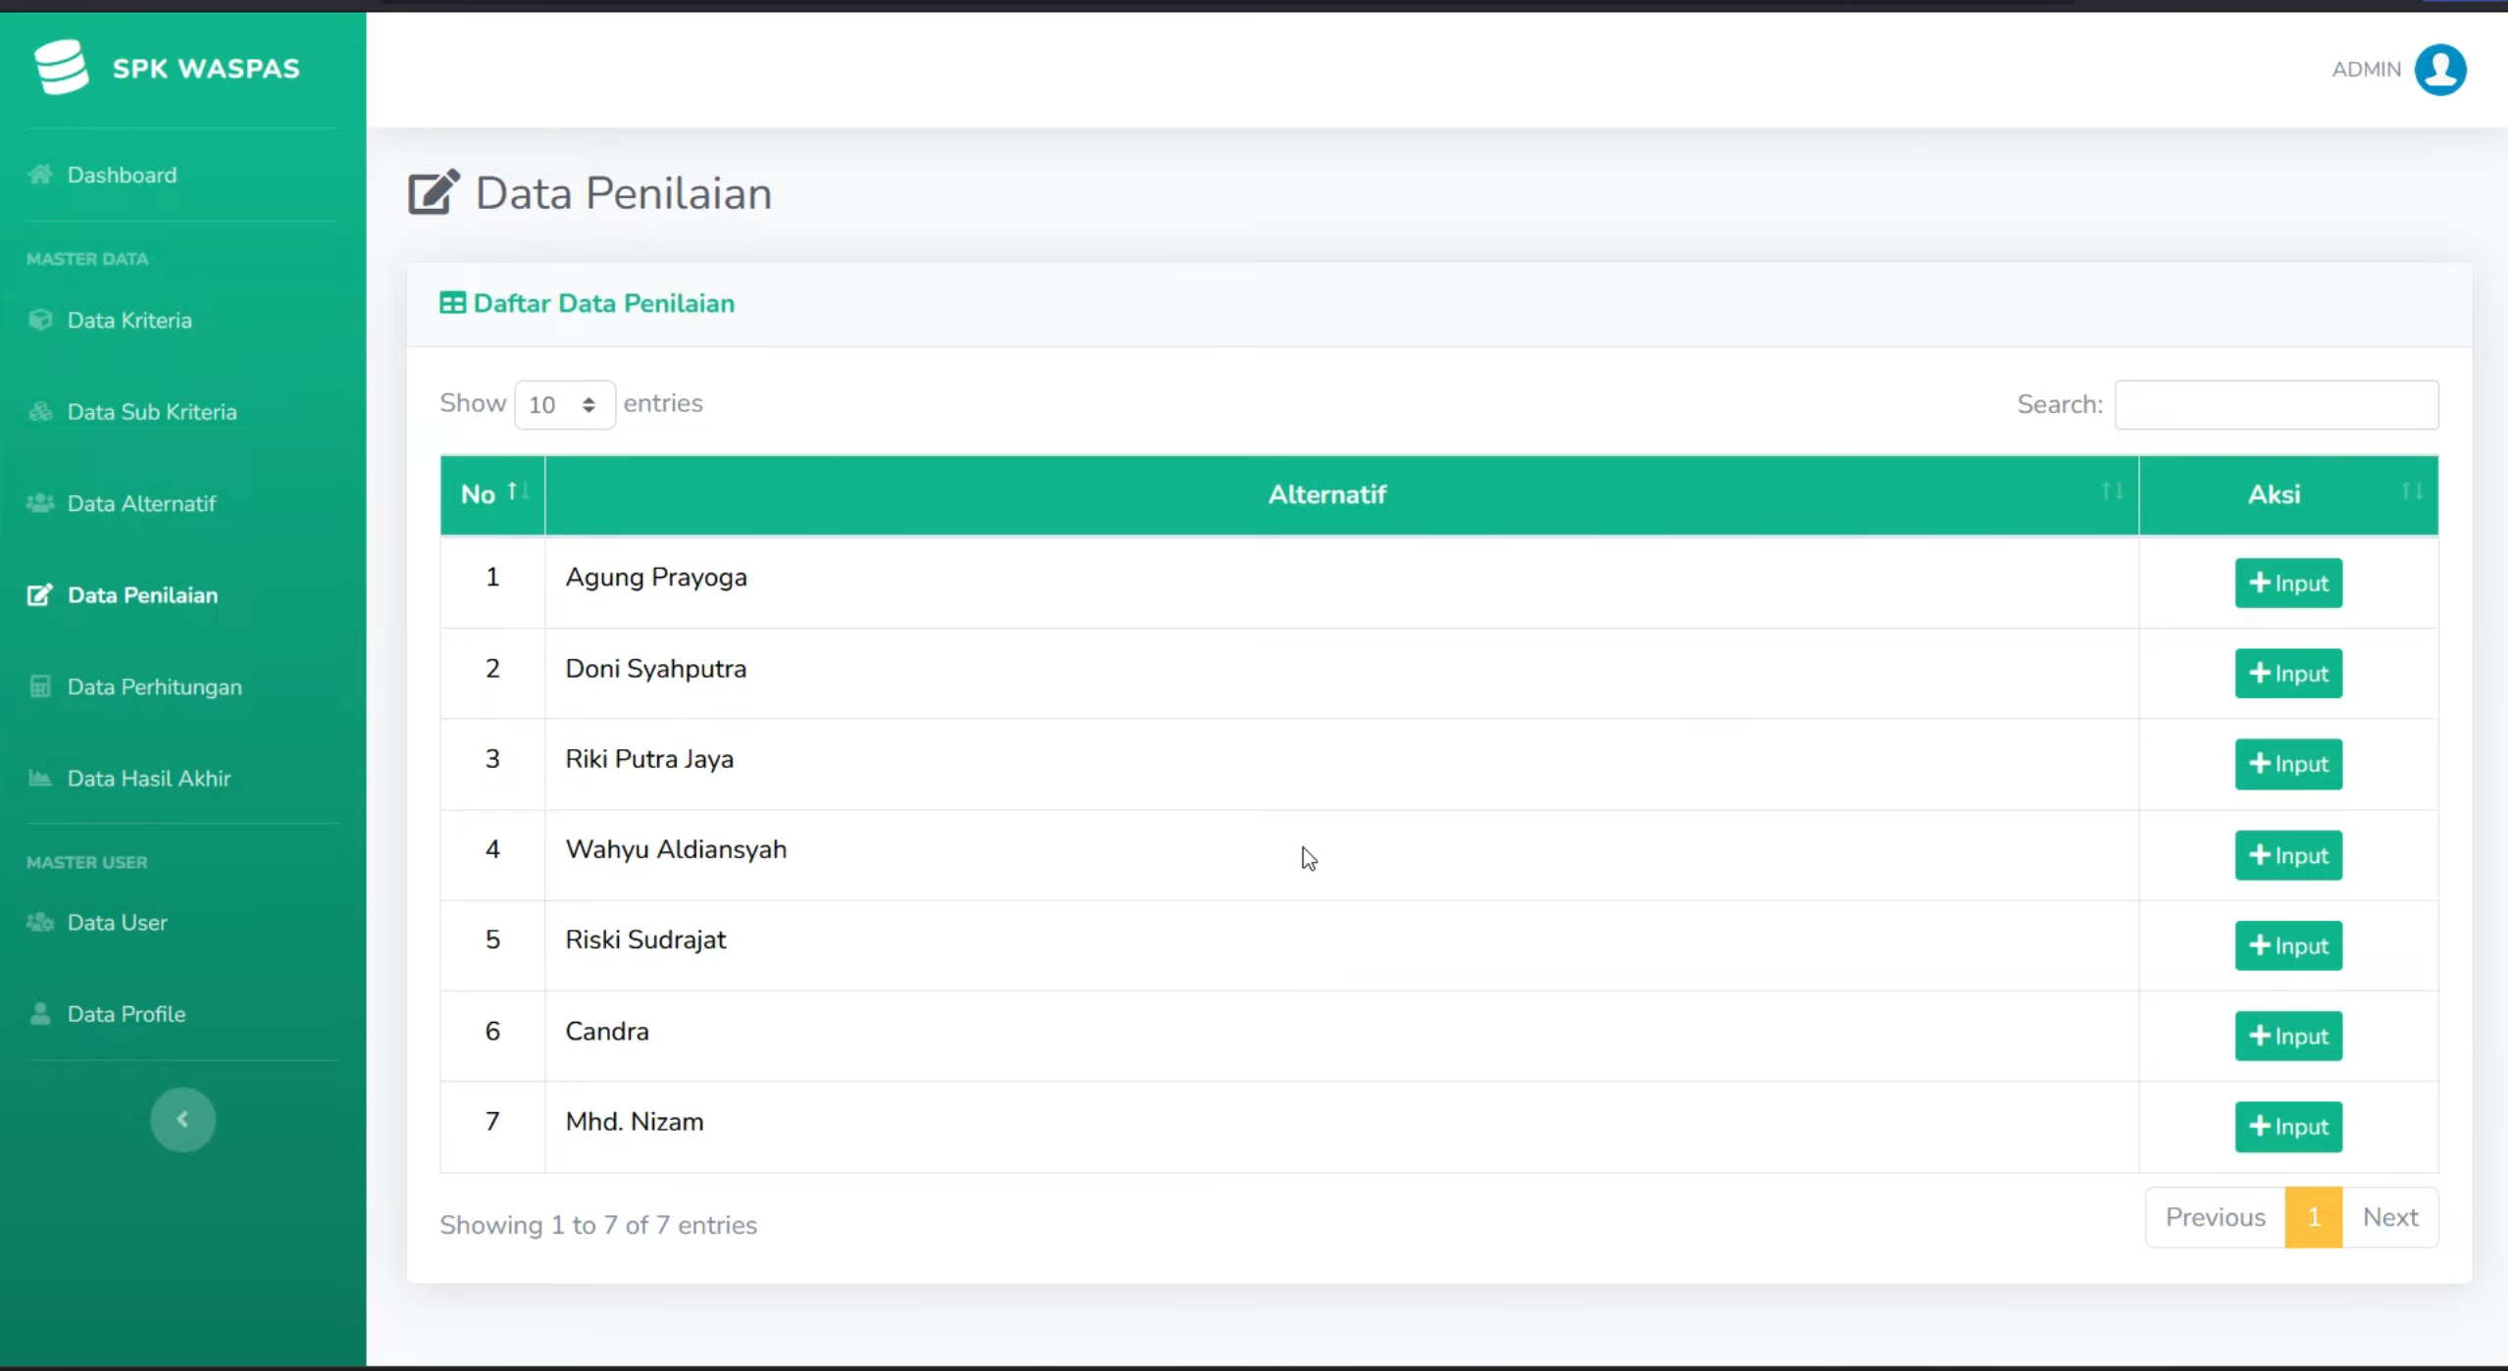Open the ADMIN user menu label
The height and width of the screenshot is (1371, 2508).
pos(2366,70)
